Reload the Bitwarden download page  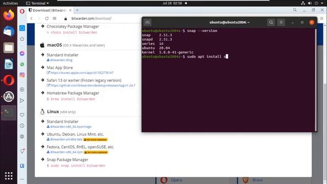[x=46, y=18]
